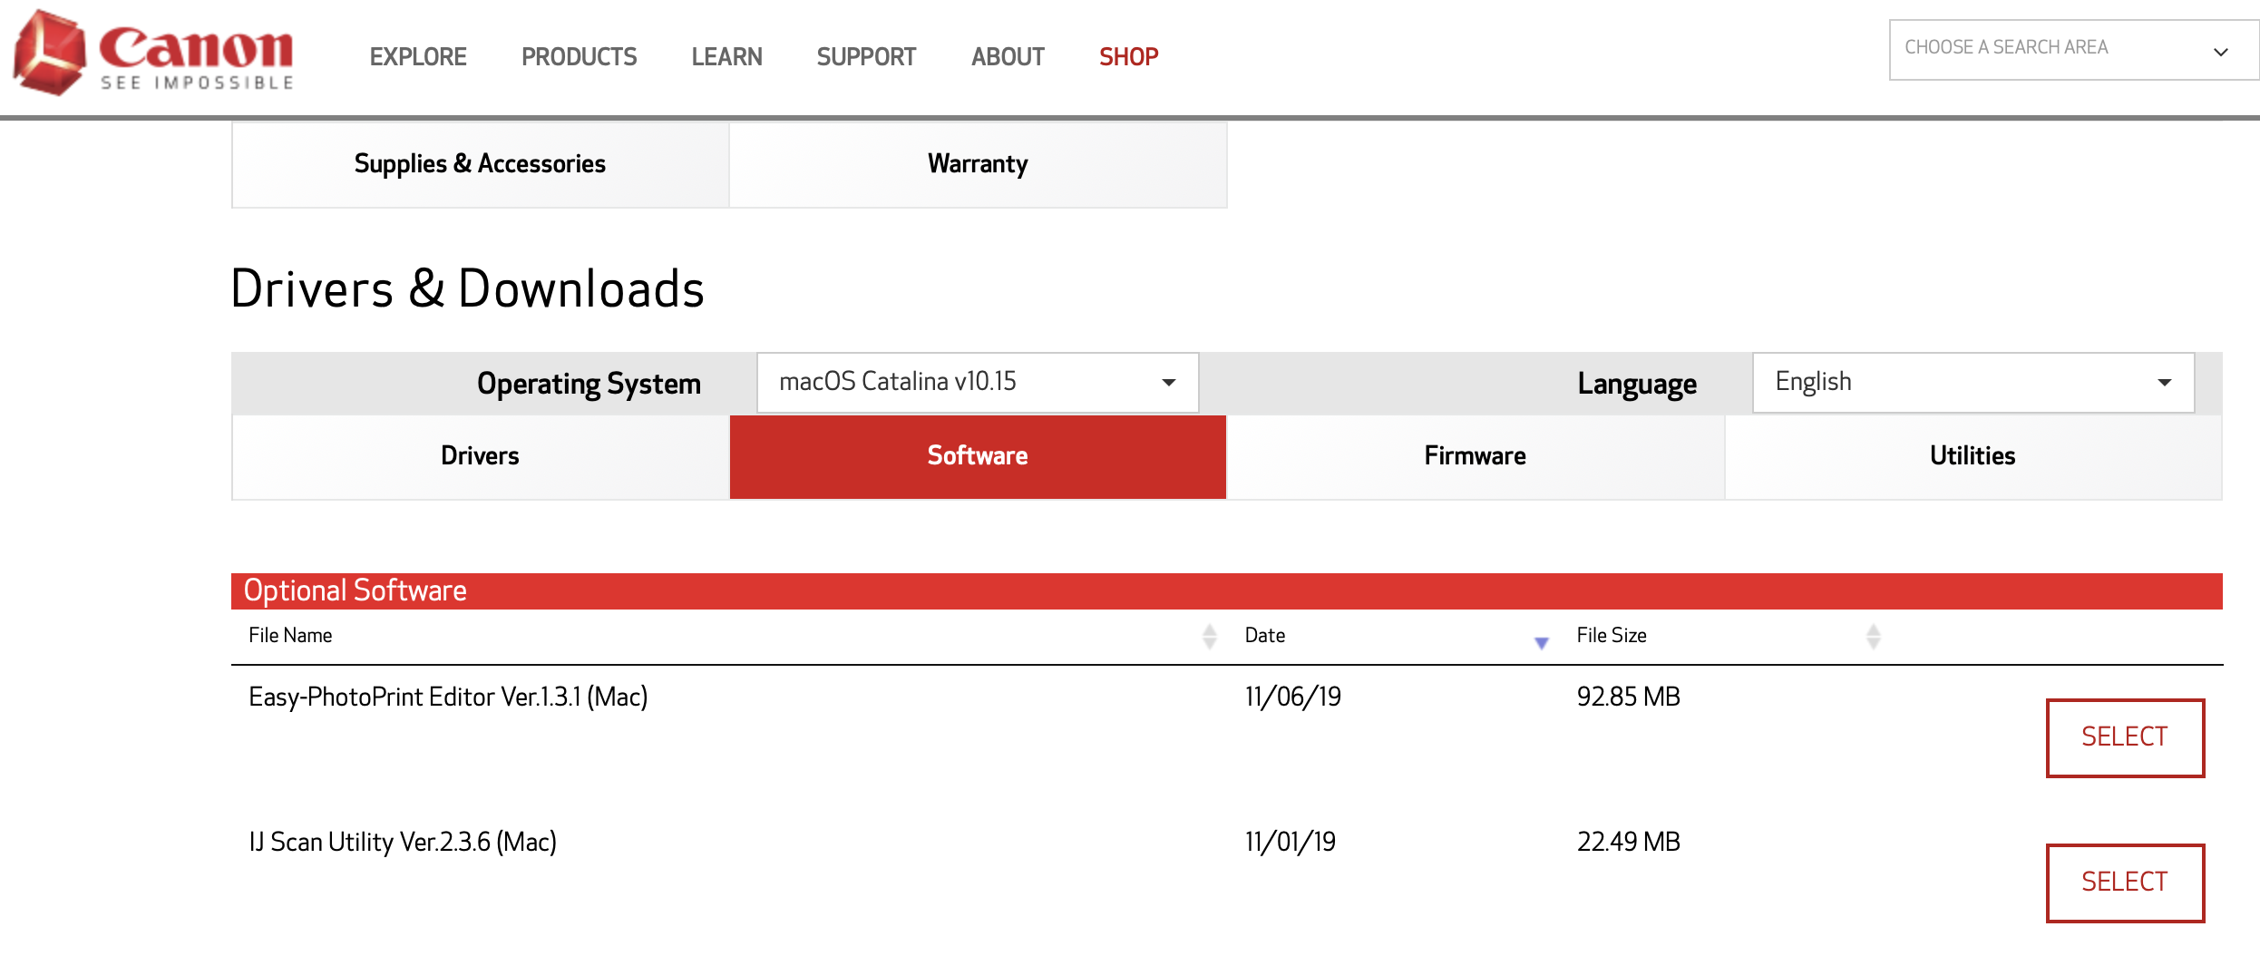Switch to the Firmware tab
The height and width of the screenshot is (956, 2260).
point(1475,456)
